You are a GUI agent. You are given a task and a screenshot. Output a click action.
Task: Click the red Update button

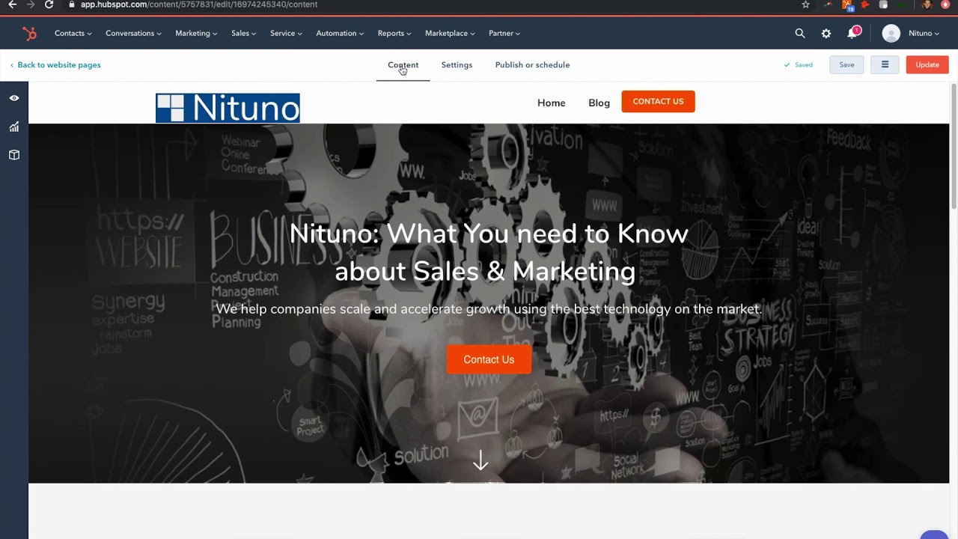pos(927,64)
